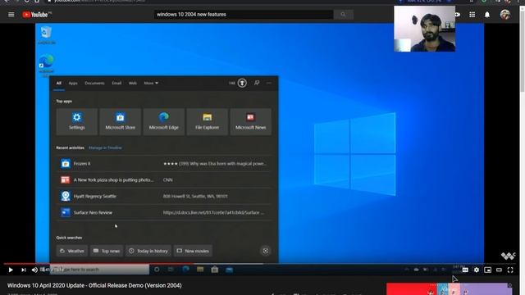Open the account avatar menu
The image size is (525, 295).
505,15
